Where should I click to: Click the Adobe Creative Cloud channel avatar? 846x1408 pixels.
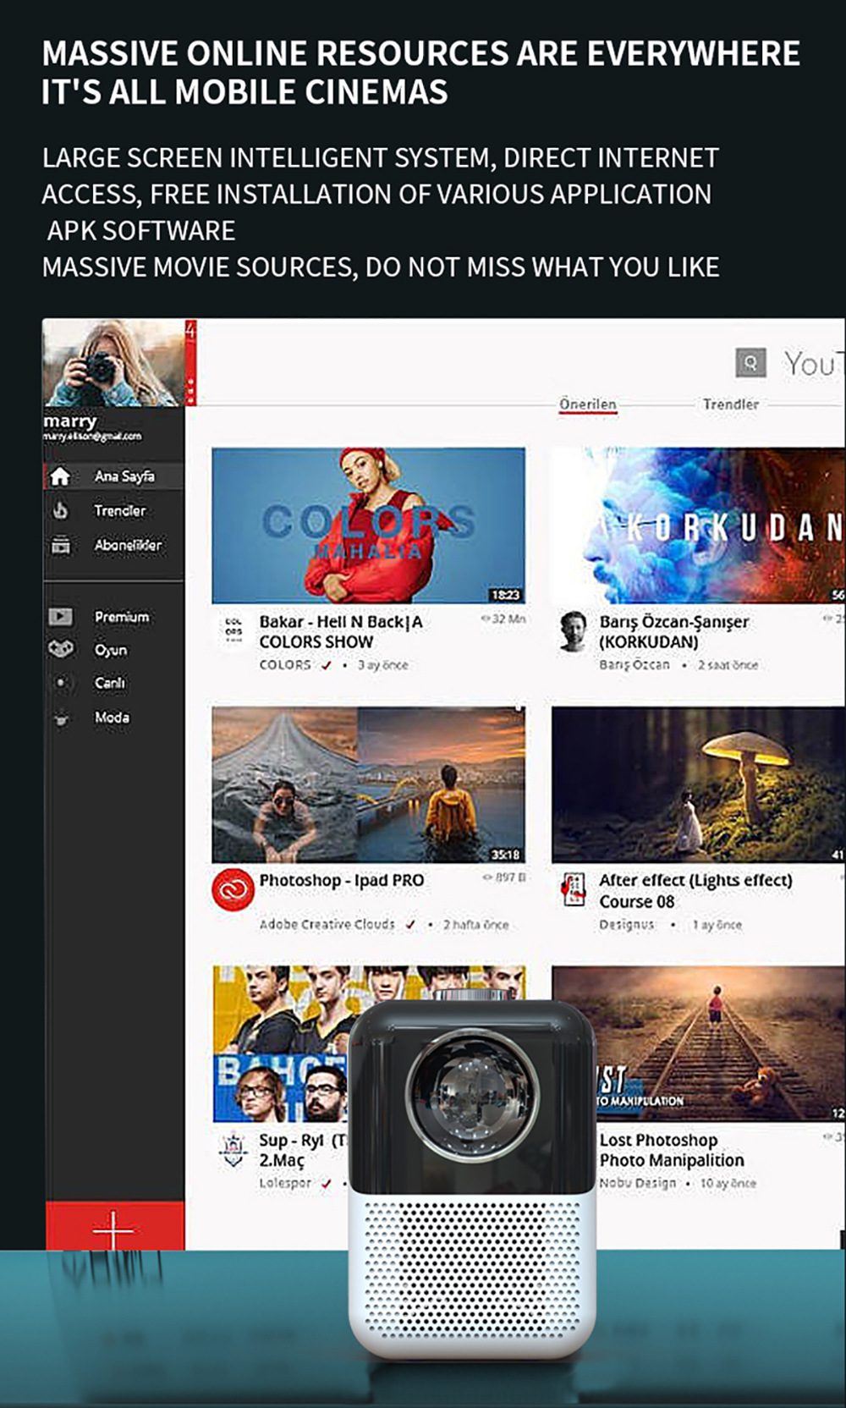pyautogui.click(x=233, y=889)
